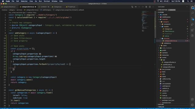
Task: Collapse the modules folder
Action: pyautogui.click(x=165, y=19)
